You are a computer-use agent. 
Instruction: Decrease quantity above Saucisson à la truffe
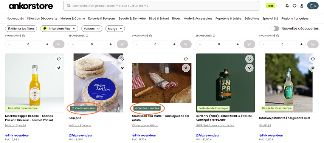(x=136, y=44)
